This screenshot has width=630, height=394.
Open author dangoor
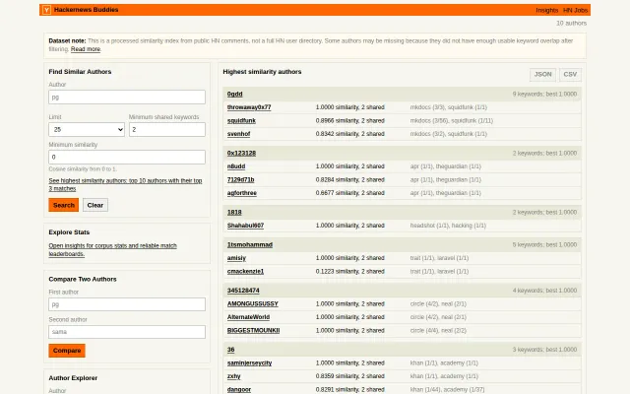(239, 390)
